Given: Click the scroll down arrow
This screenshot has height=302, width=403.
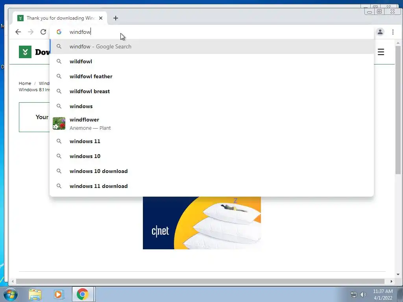Looking at the screenshot, I should [x=398, y=274].
